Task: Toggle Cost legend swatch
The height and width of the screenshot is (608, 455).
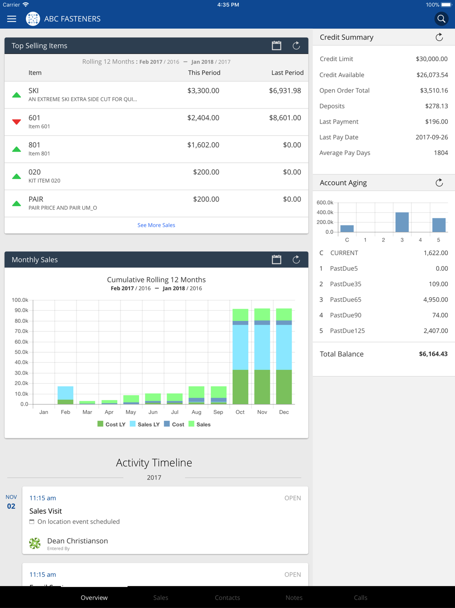Action: [167, 424]
